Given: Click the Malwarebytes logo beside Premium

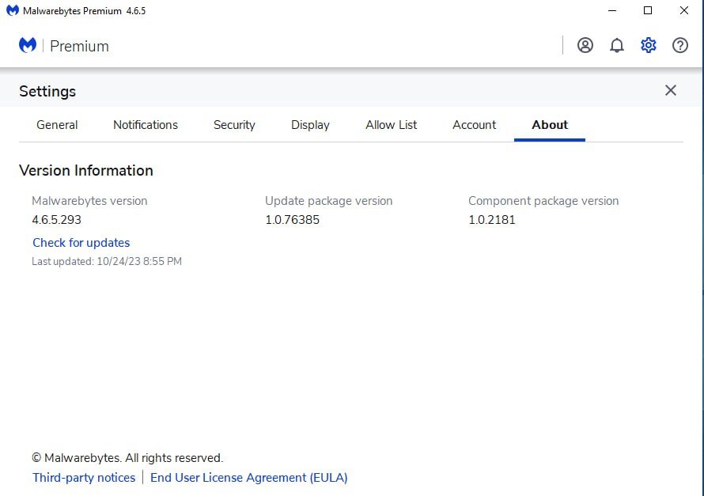Looking at the screenshot, I should tap(28, 45).
